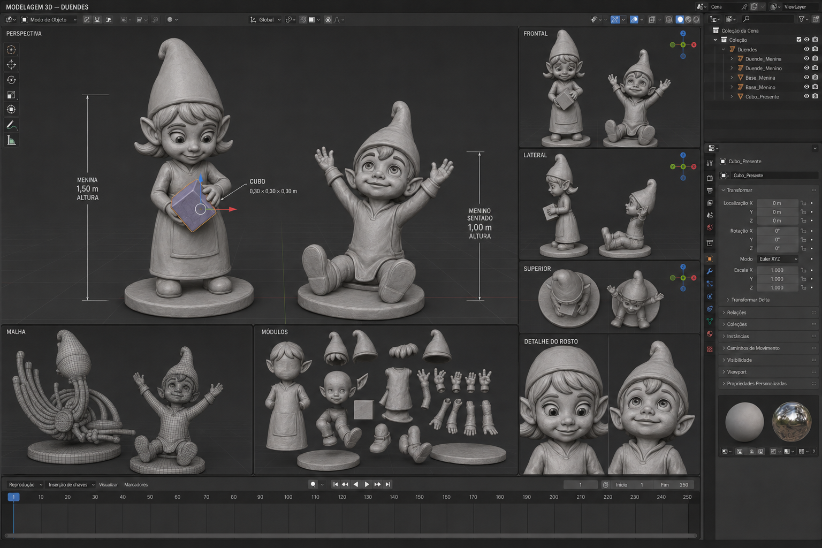The image size is (822, 548).
Task: Select the gray matcap sphere preview
Action: (744, 422)
